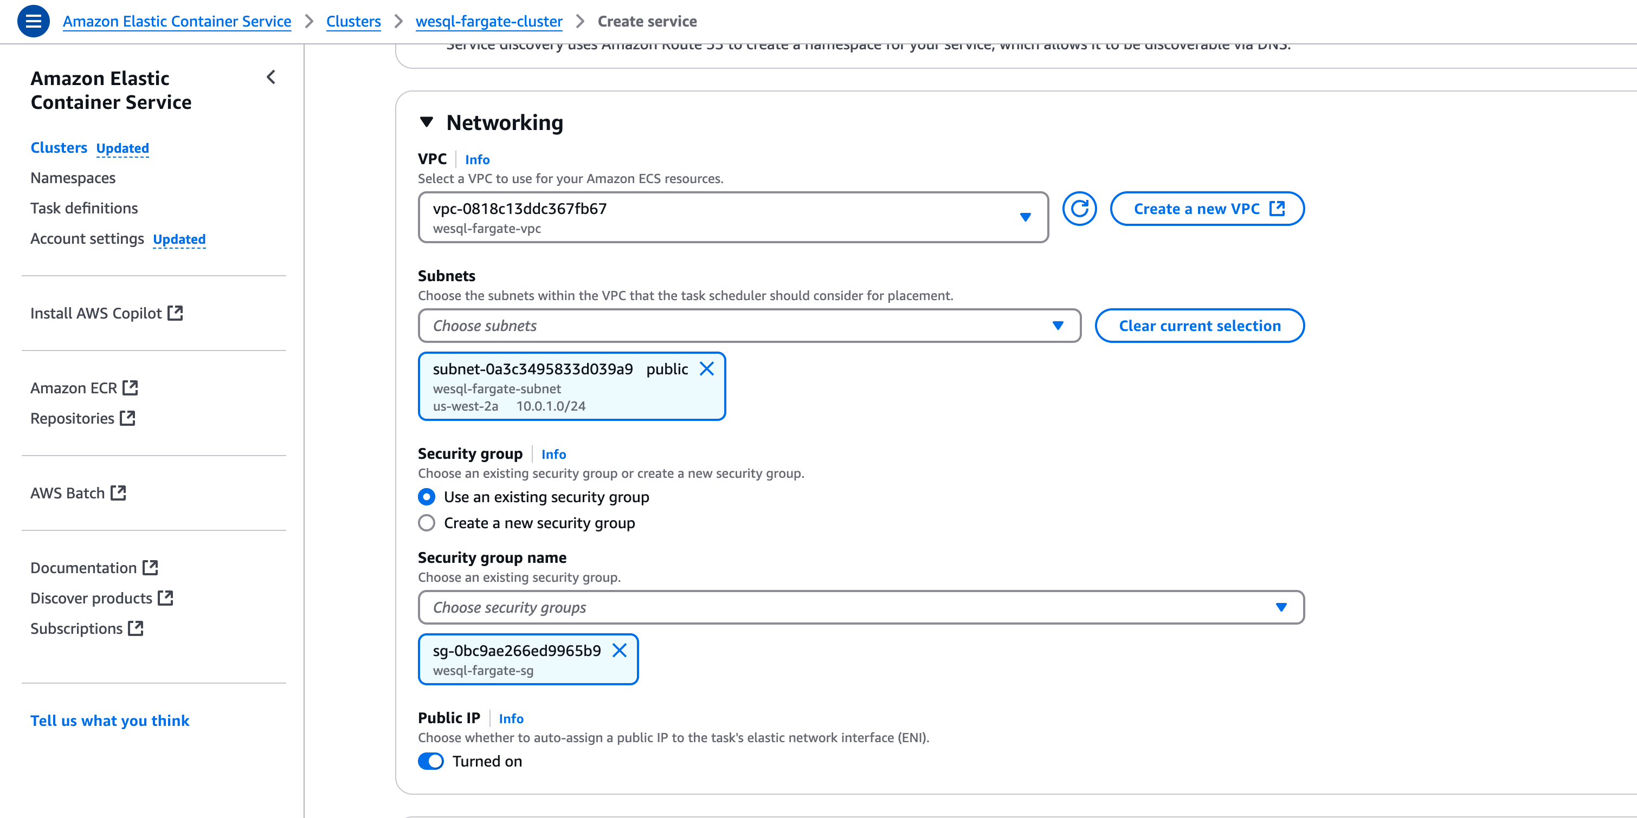Click Tell us what you think

coord(110,720)
